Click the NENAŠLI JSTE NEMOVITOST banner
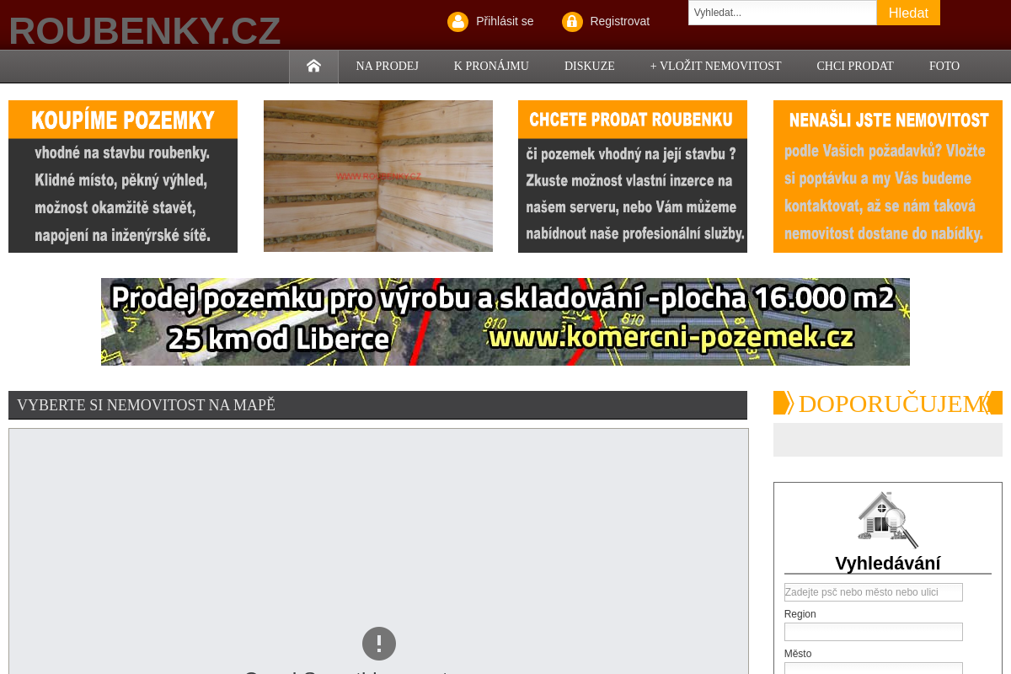The image size is (1011, 674). pyautogui.click(x=887, y=176)
